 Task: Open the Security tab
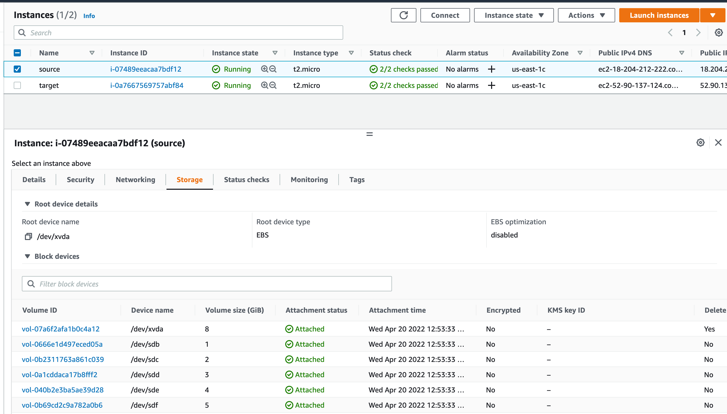81,179
